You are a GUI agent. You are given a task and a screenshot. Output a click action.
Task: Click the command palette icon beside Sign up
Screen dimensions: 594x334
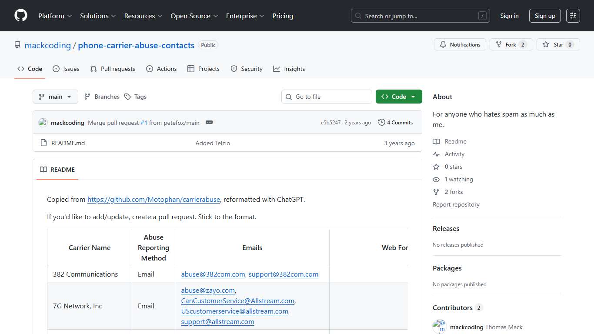(573, 15)
